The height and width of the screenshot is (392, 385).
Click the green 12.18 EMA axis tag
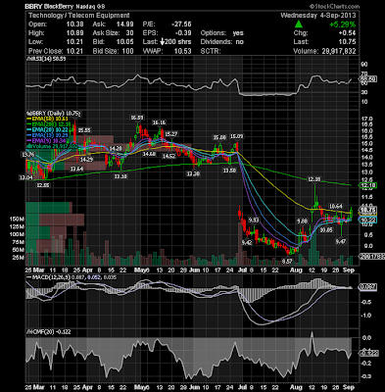tap(368, 186)
